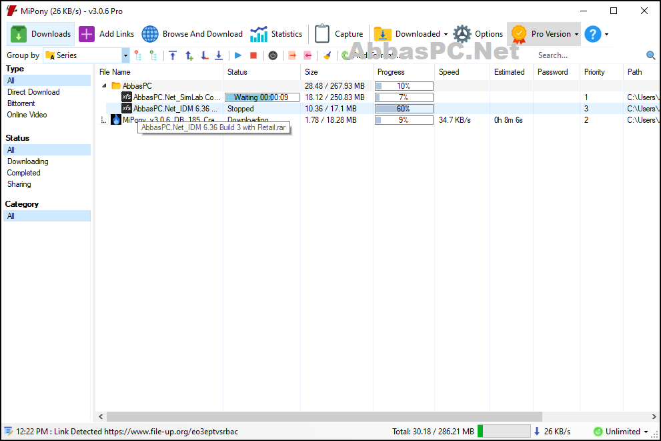The image size is (661, 441).
Task: Open the Unlimited speed limit dropdown
Action: pos(621,431)
